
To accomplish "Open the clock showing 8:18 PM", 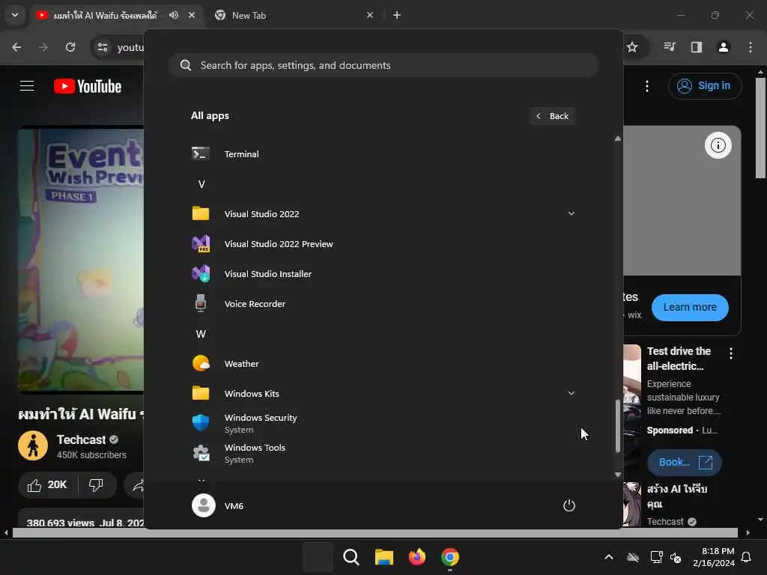I will pos(714,557).
